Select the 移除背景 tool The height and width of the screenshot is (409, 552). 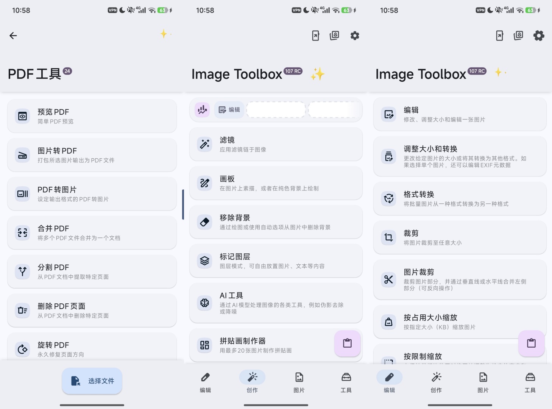point(276,222)
